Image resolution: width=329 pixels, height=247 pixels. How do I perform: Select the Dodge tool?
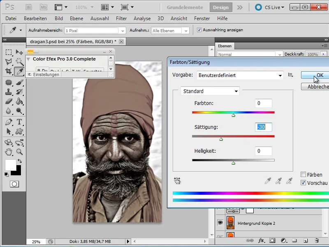(19, 111)
